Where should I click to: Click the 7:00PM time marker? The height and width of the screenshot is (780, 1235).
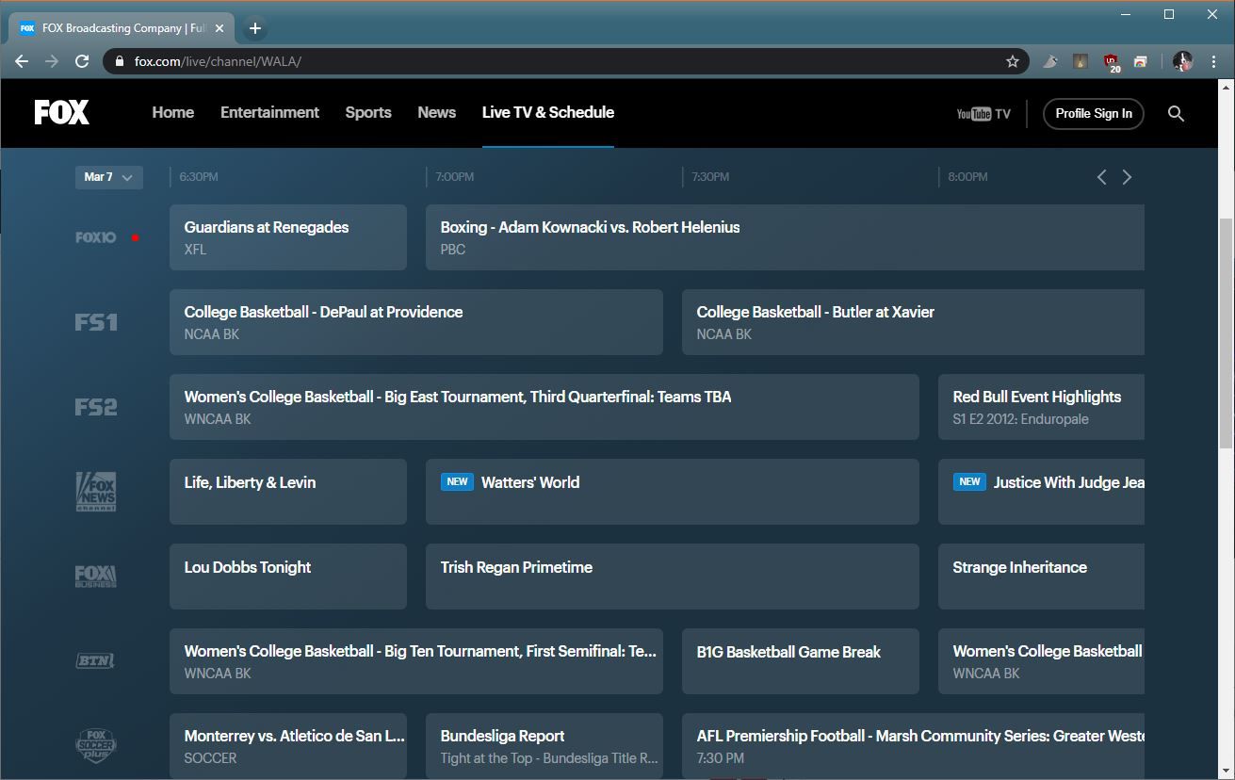[455, 177]
